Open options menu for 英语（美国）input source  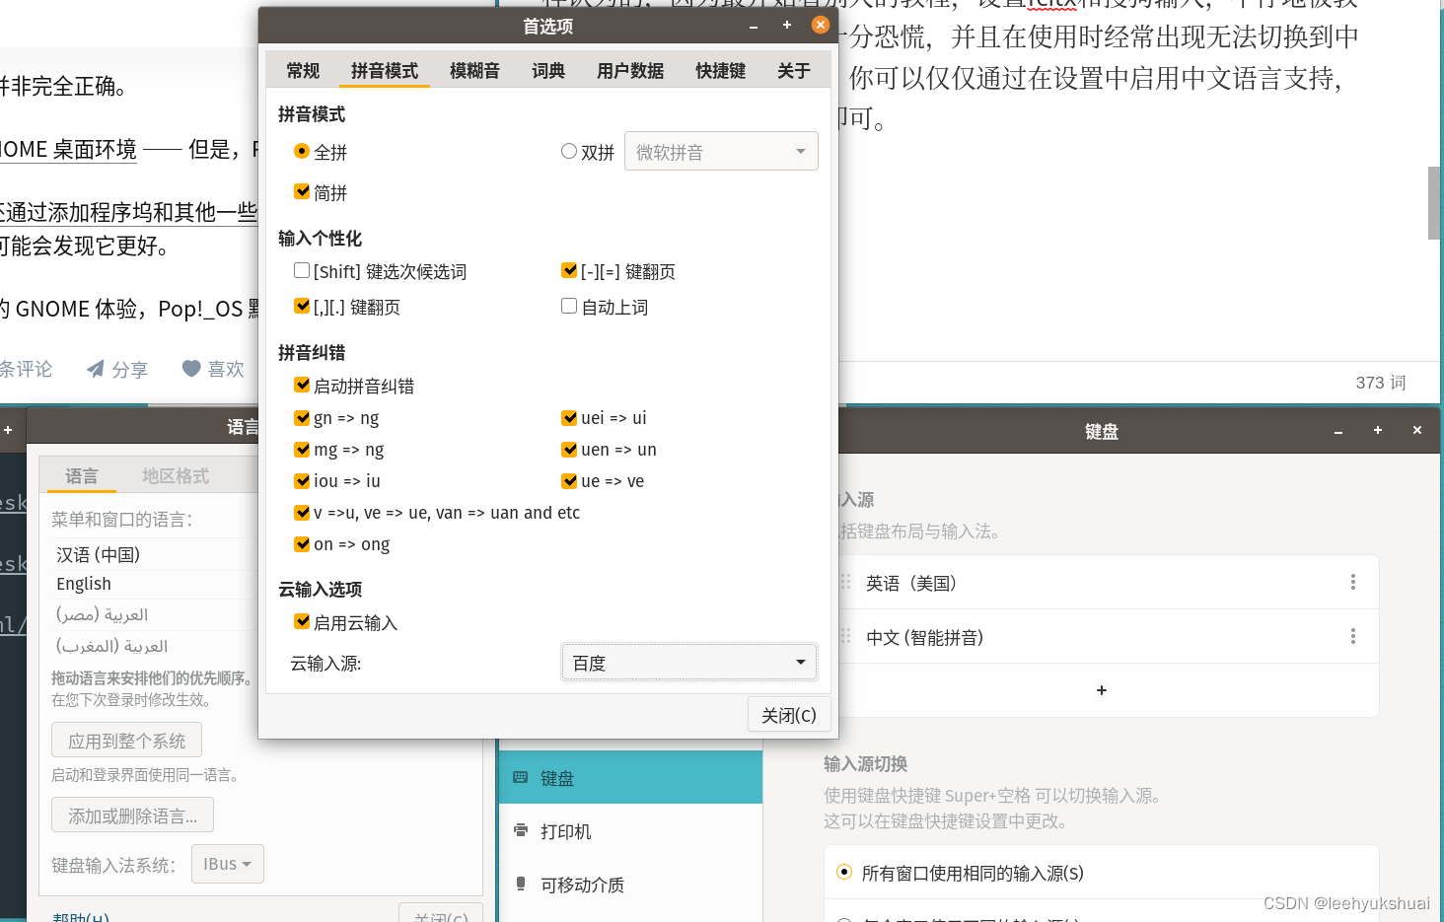pyautogui.click(x=1352, y=583)
